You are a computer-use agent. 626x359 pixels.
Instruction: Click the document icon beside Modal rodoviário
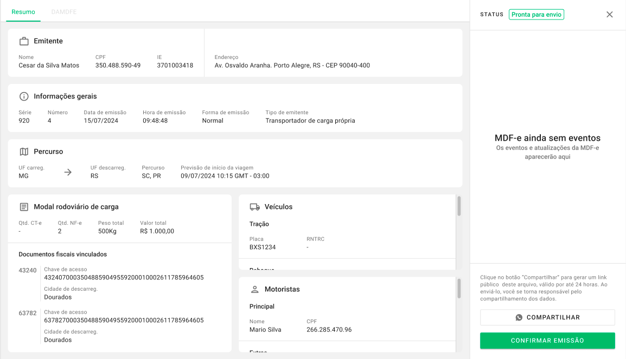coord(24,207)
